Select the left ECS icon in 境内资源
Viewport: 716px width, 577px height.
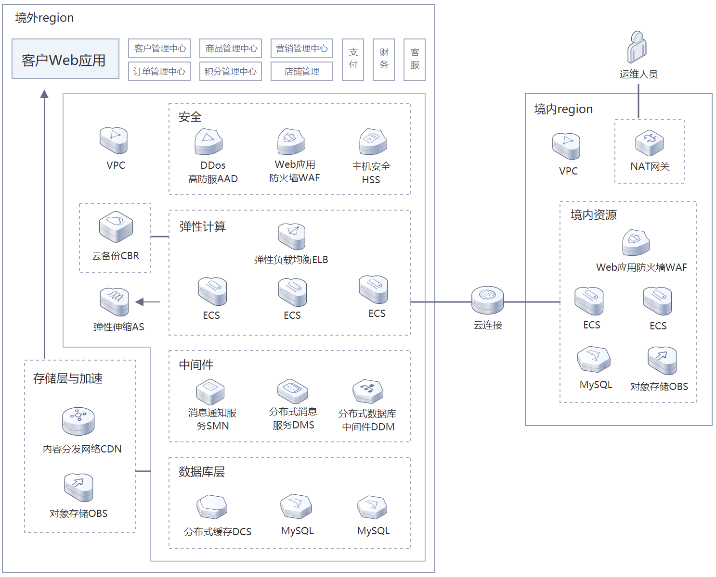click(589, 301)
